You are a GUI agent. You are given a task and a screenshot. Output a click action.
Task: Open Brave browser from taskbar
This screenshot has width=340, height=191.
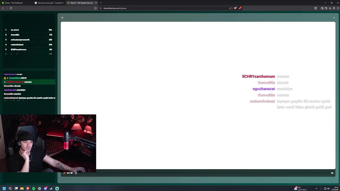pos(28,189)
